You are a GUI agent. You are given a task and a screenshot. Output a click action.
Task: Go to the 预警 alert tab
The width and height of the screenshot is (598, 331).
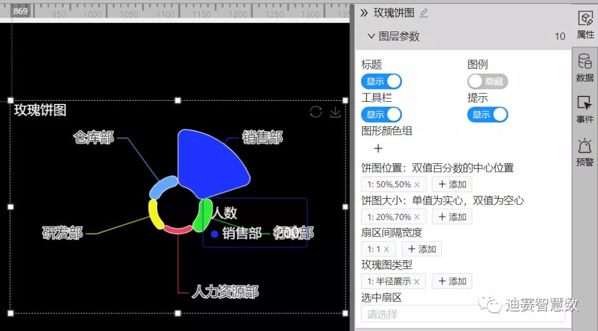tap(585, 152)
